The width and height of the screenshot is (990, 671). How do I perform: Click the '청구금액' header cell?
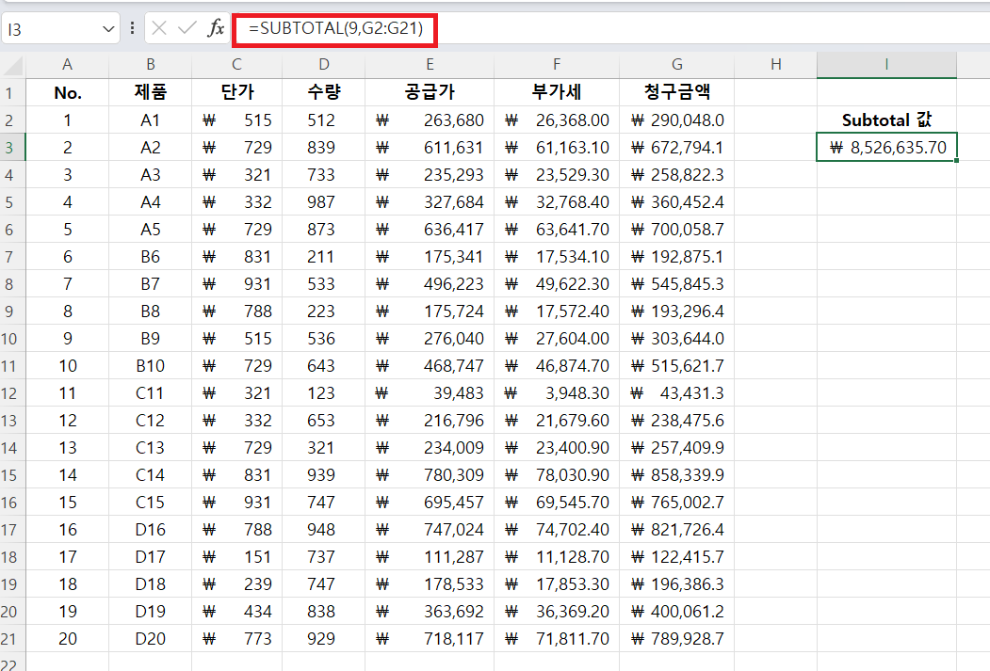[677, 93]
